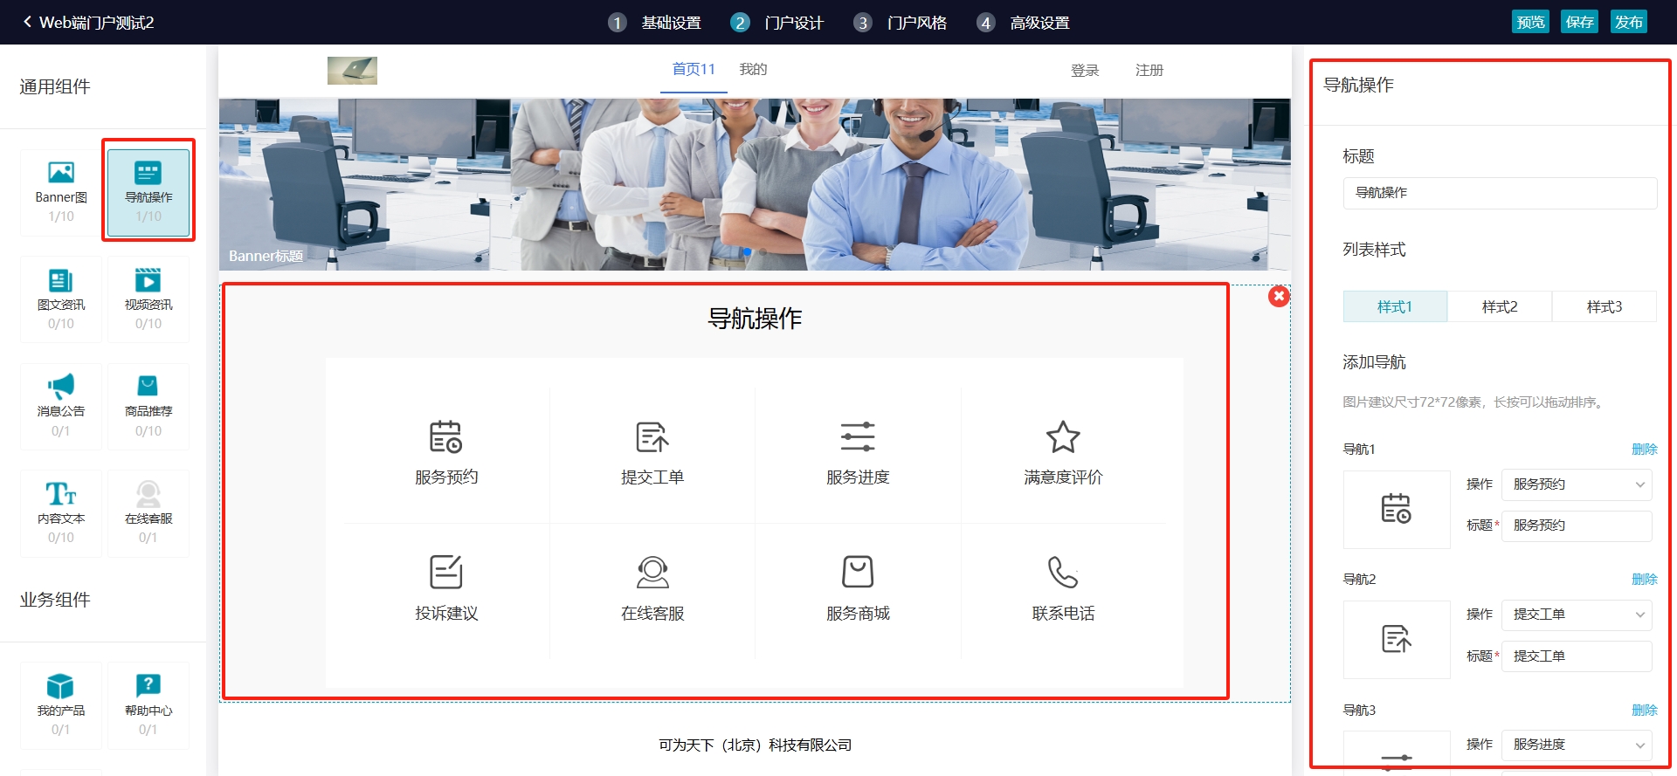Click the 满意度评价 star icon
Viewport: 1677px width, 776px height.
click(x=1063, y=436)
